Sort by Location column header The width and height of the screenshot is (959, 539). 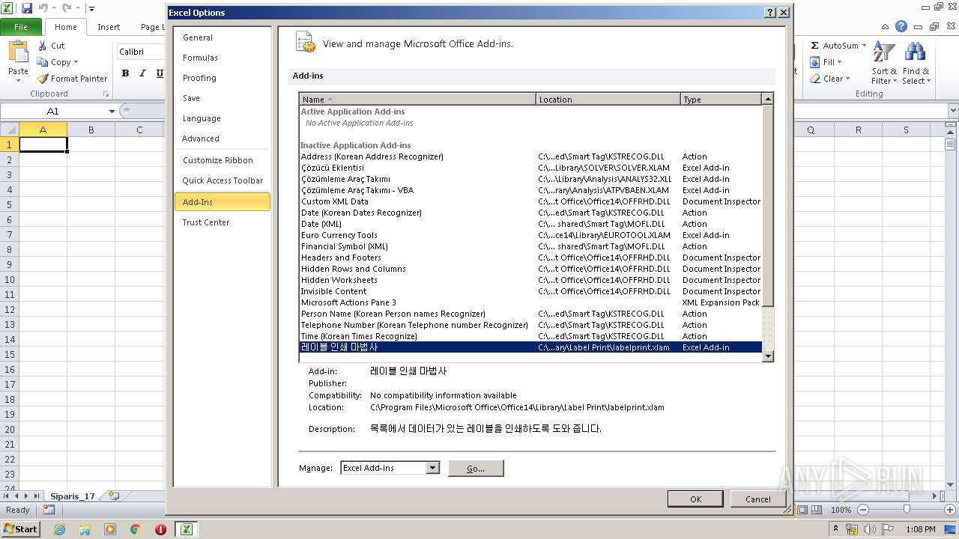(x=608, y=100)
